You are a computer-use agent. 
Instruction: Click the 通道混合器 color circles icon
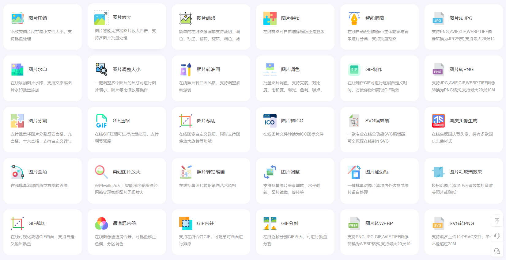(x=102, y=224)
